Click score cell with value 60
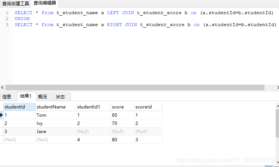This screenshot has height=167, width=279. click(123, 115)
